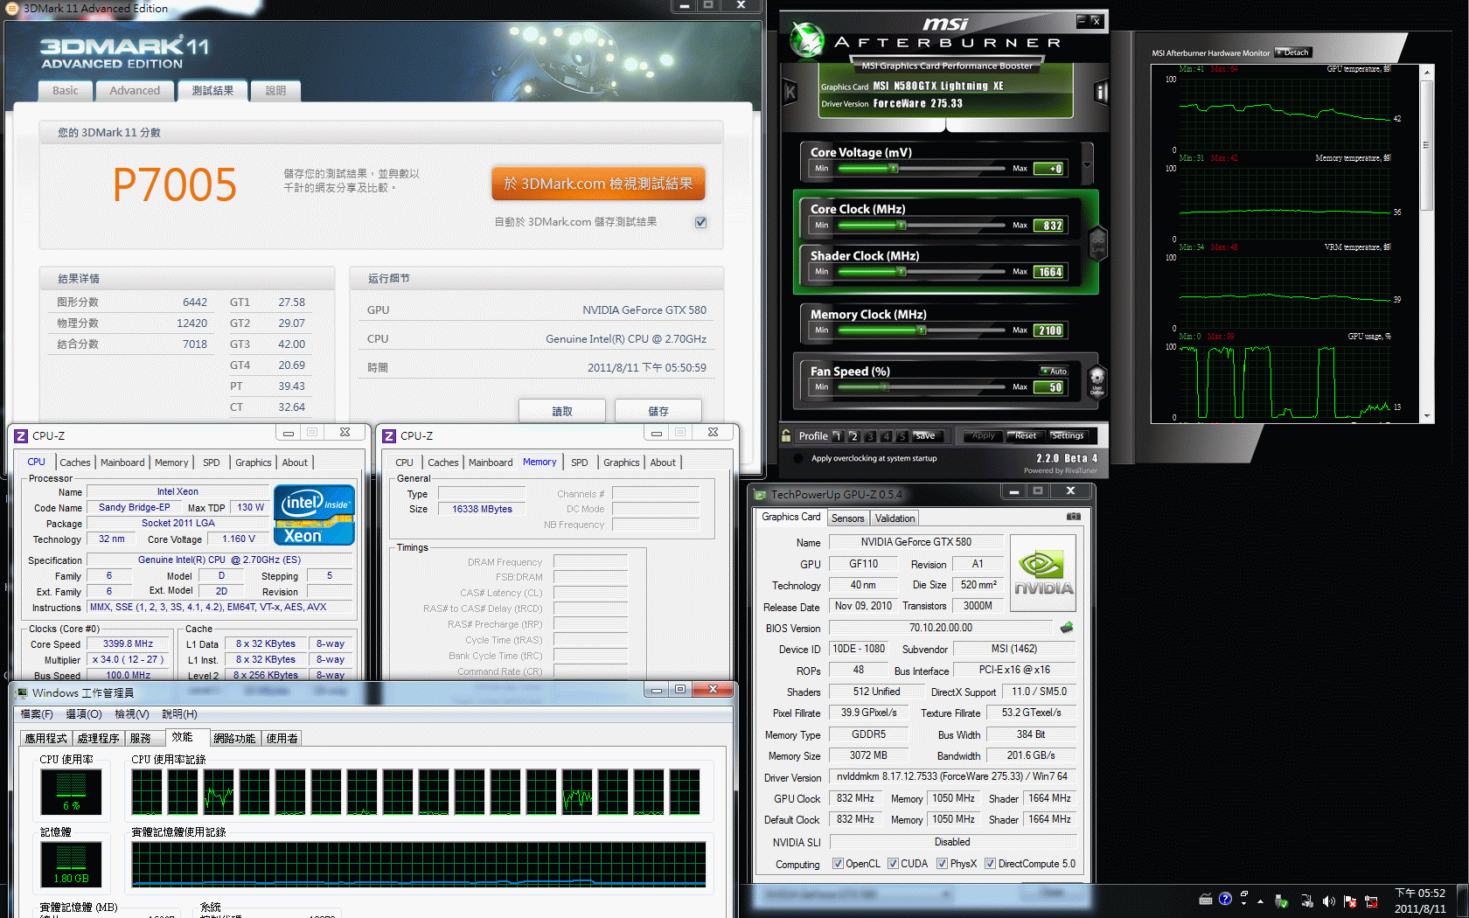1469x918 pixels.
Task: Click the Intel Xeon logo in CPU-Z
Action: click(314, 516)
